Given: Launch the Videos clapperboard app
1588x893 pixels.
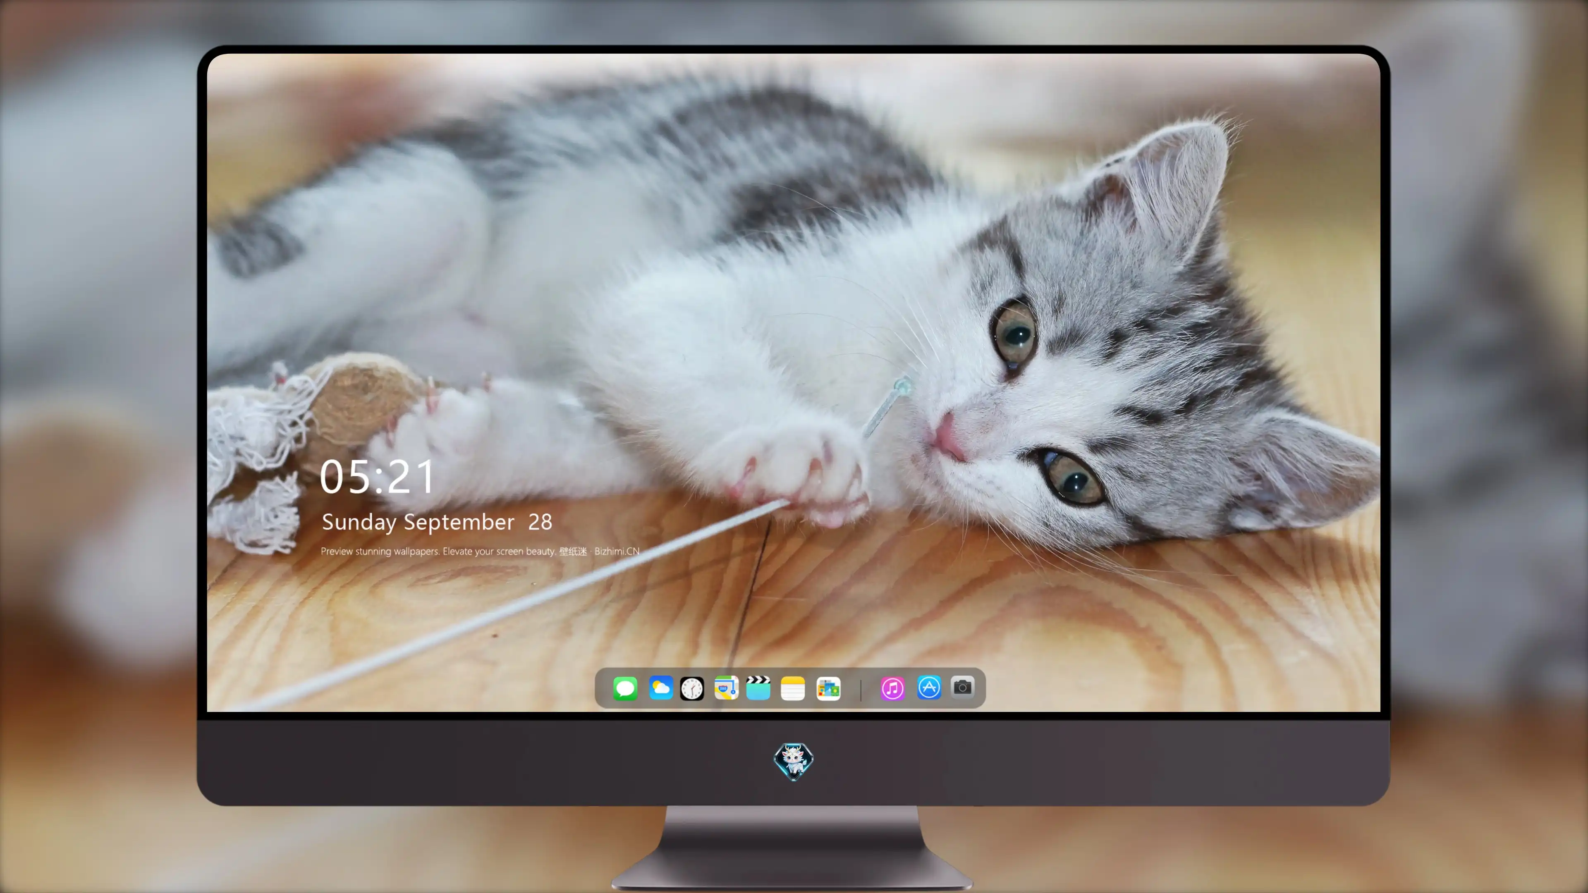Looking at the screenshot, I should (758, 688).
